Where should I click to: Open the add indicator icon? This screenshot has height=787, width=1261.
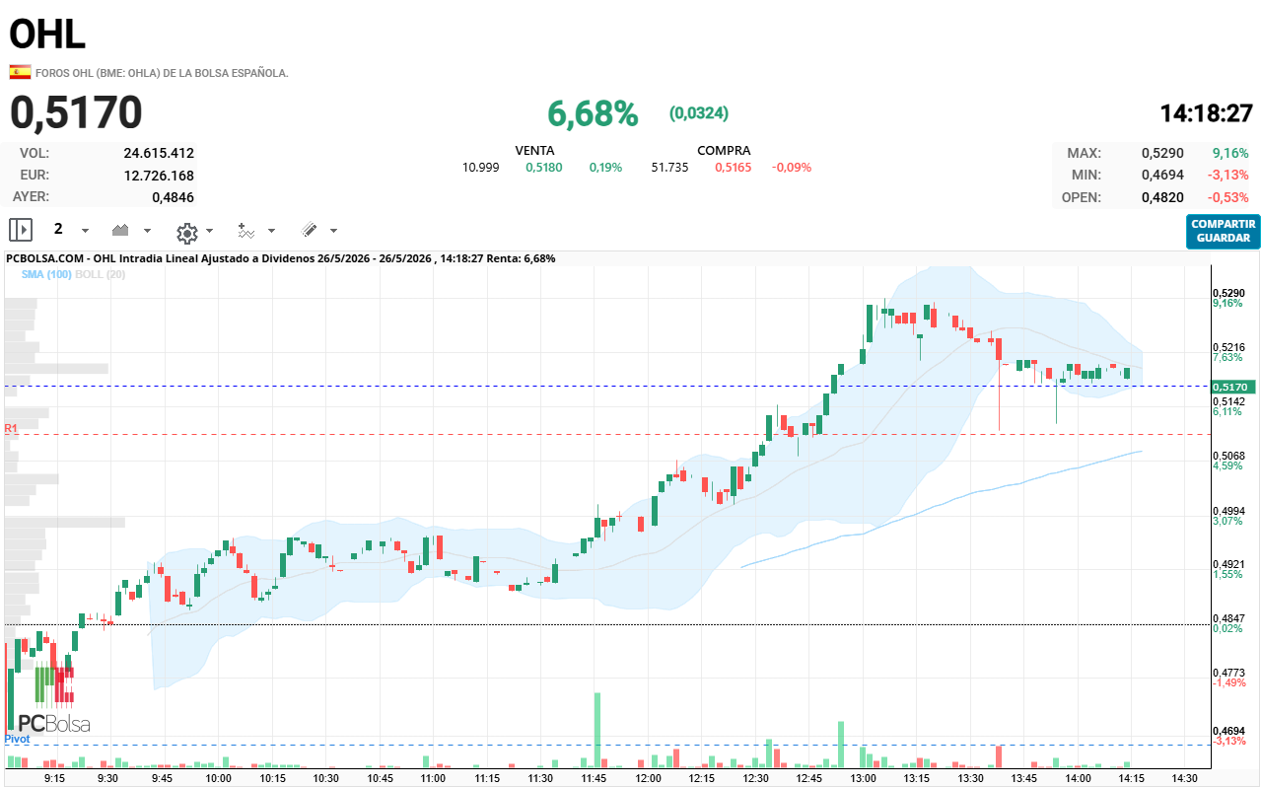[x=246, y=231]
